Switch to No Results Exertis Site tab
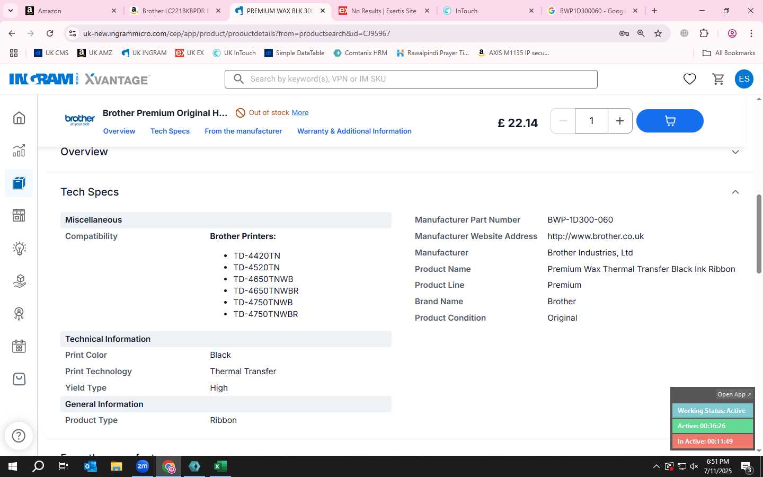The image size is (763, 477). 384,11
